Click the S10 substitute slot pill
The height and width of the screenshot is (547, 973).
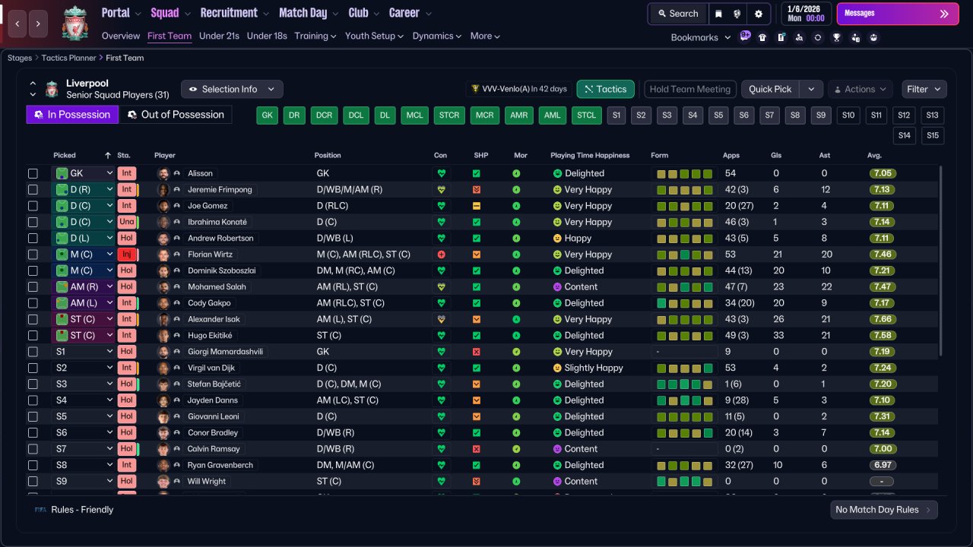(x=848, y=115)
